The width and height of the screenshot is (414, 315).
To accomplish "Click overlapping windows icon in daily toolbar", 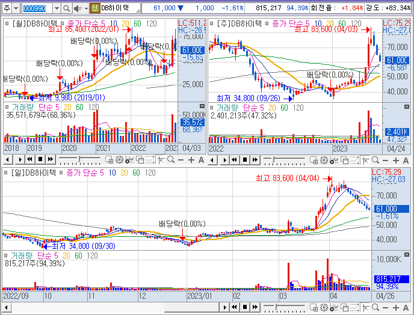I will pos(344,307).
